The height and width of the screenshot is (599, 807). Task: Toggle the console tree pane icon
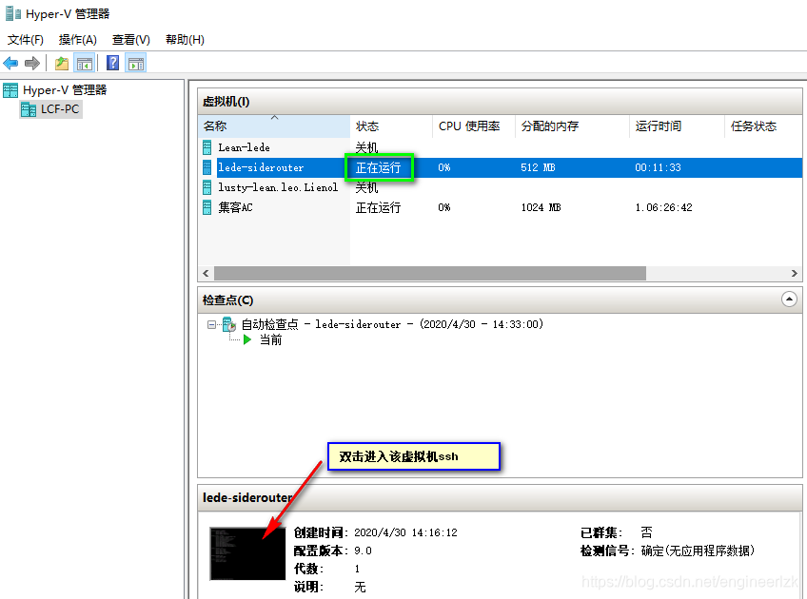(x=85, y=64)
